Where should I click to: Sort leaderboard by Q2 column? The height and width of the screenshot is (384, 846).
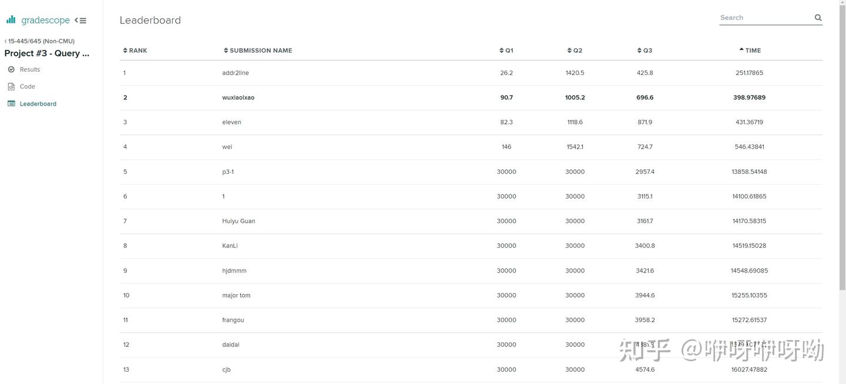(575, 50)
